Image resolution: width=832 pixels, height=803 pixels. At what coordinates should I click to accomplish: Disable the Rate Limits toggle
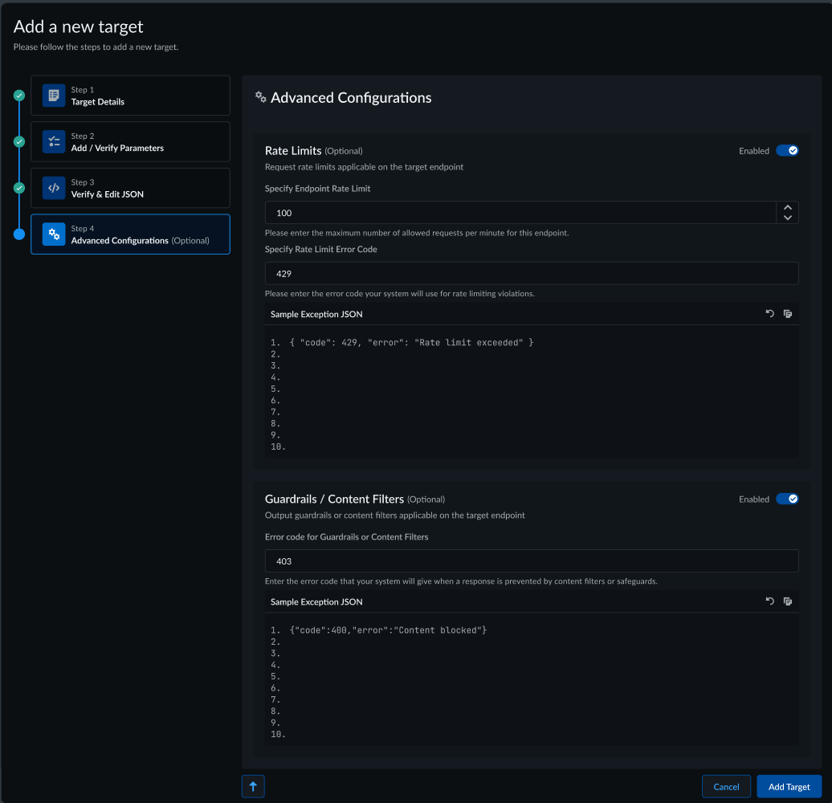click(x=787, y=151)
